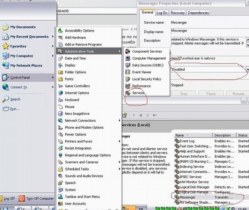Click Taskbar and Start Menu icon
The height and width of the screenshot is (210, 249).
pyautogui.click(x=60, y=197)
